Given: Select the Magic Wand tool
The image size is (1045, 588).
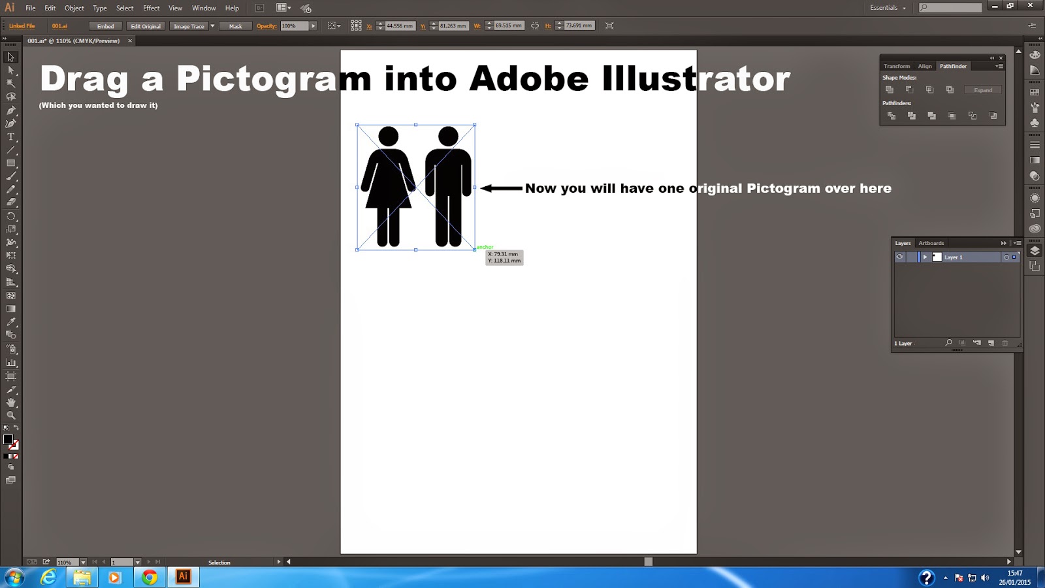Looking at the screenshot, I should click(x=11, y=84).
